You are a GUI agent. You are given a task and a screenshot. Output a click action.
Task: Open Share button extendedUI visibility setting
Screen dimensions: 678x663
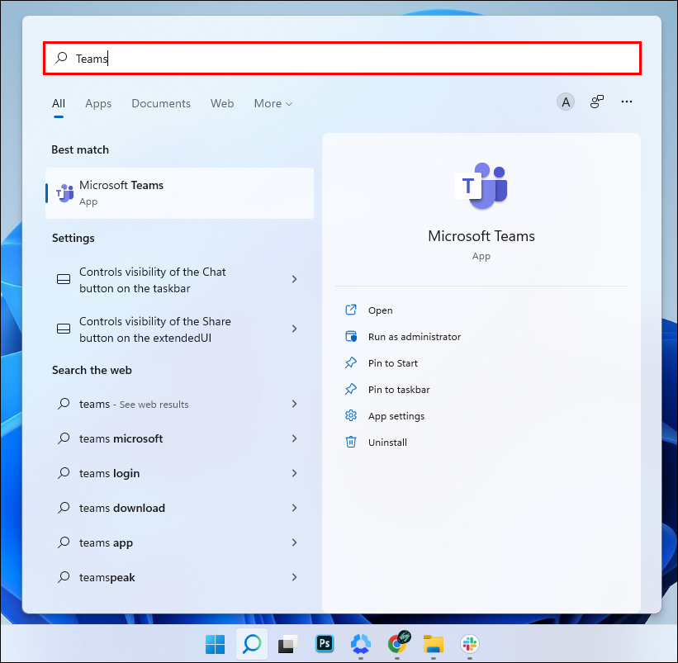(179, 329)
